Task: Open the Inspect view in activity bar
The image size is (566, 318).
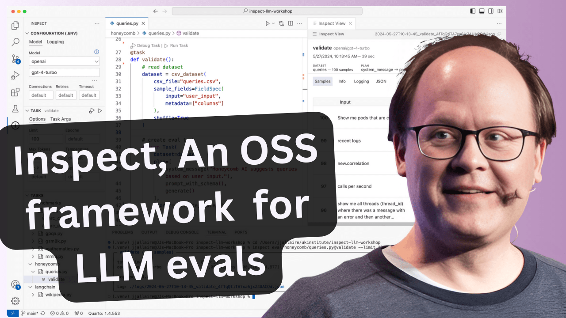Action: click(x=15, y=125)
